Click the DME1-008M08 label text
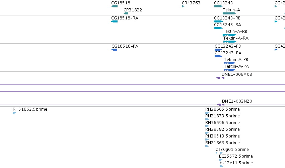The width and height of the screenshot is (285, 168). tap(237, 74)
